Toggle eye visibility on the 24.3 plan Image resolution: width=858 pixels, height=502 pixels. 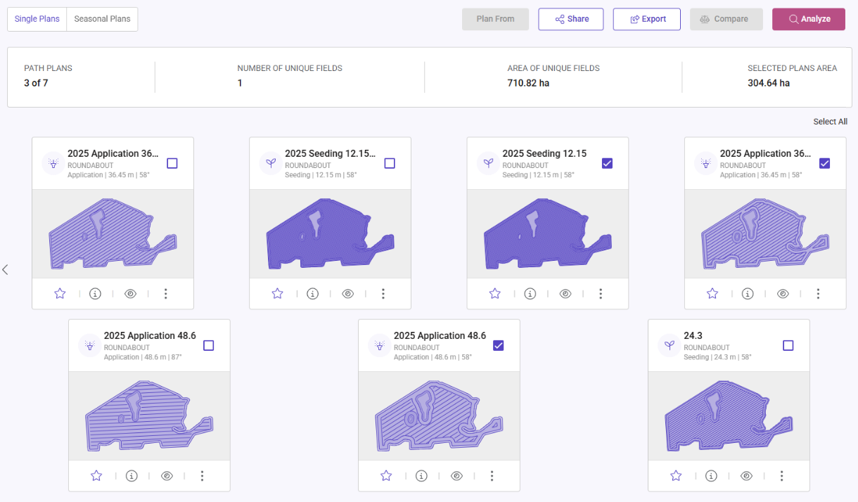746,476
